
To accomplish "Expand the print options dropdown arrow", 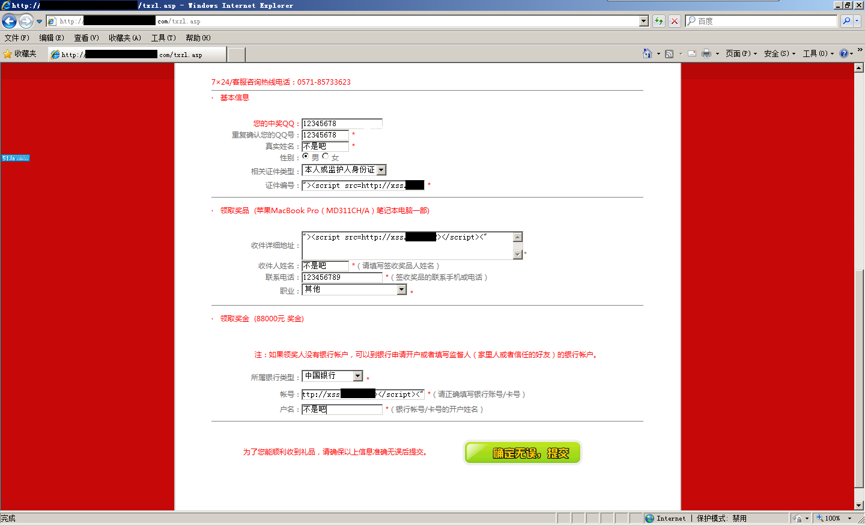I will (717, 54).
